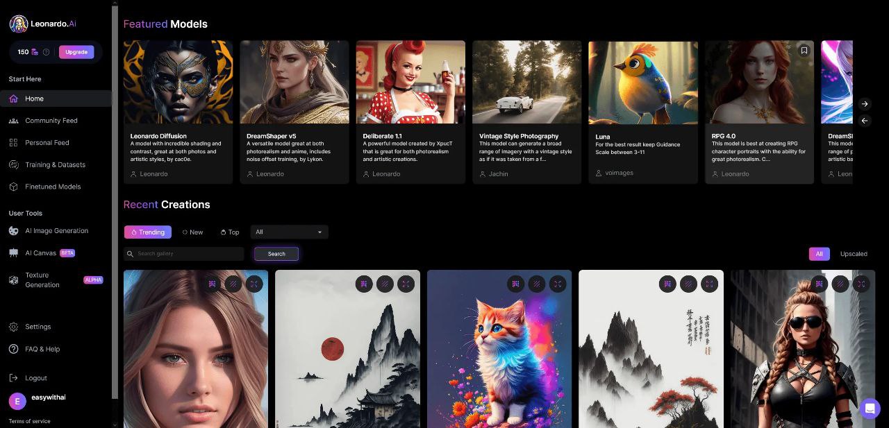The height and width of the screenshot is (428, 889).
Task: Select the Top filter for recent creations
Action: [230, 232]
